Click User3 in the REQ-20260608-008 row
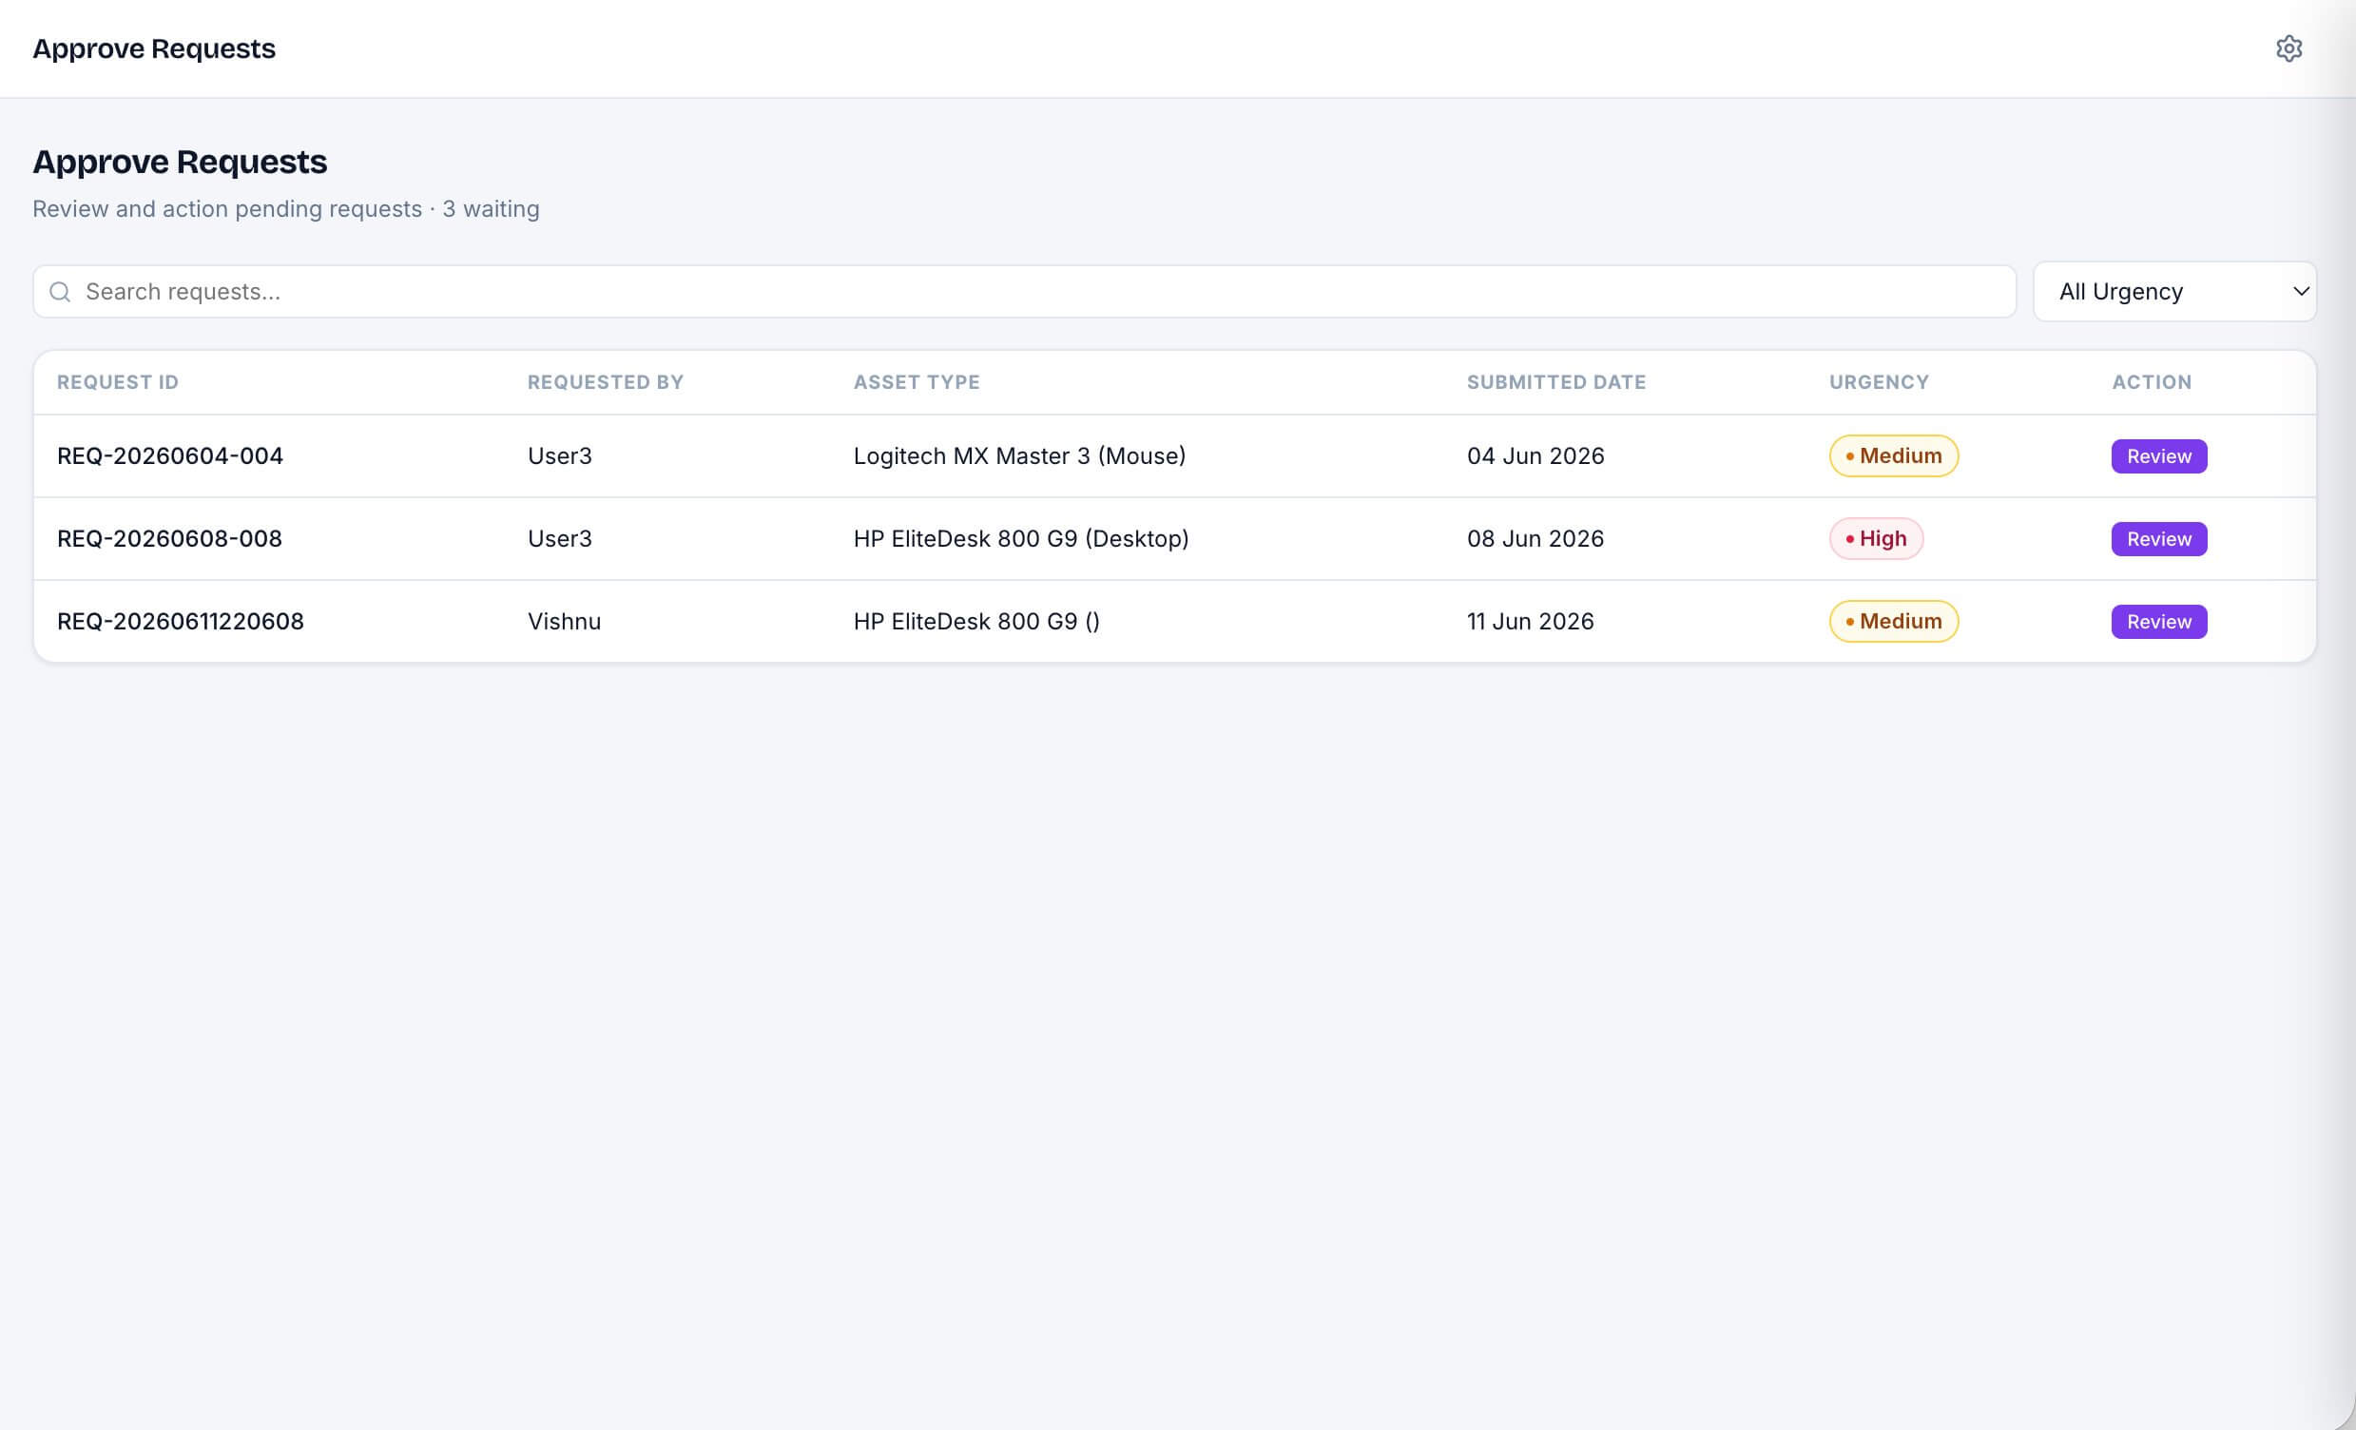Viewport: 2356px width, 1430px height. click(559, 539)
